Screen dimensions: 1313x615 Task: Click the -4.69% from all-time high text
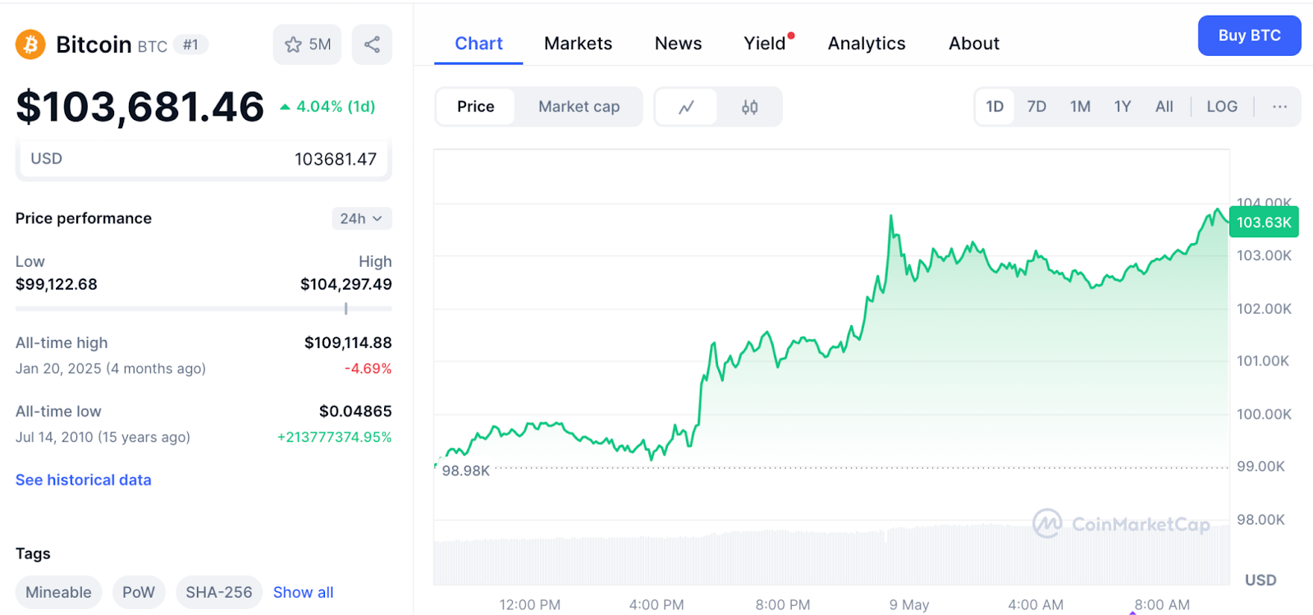point(368,369)
